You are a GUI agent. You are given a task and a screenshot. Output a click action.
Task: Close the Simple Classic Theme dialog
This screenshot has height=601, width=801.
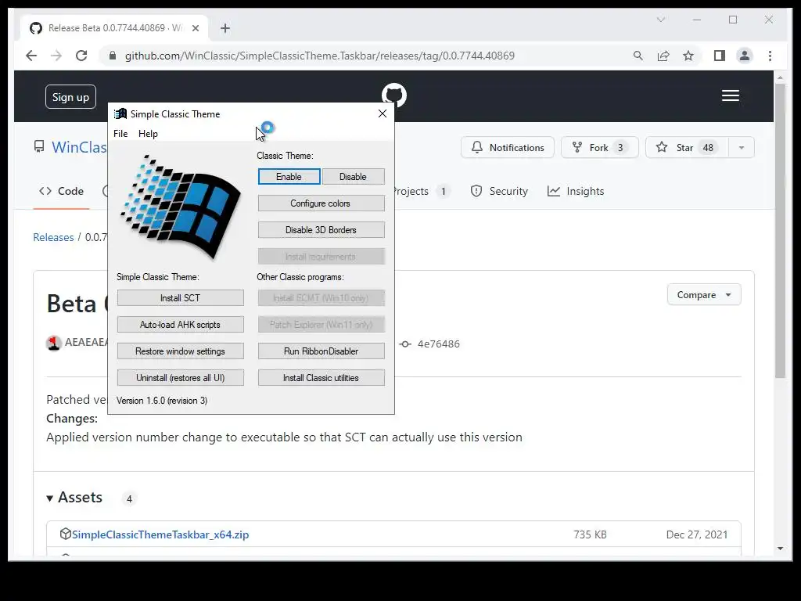point(382,113)
